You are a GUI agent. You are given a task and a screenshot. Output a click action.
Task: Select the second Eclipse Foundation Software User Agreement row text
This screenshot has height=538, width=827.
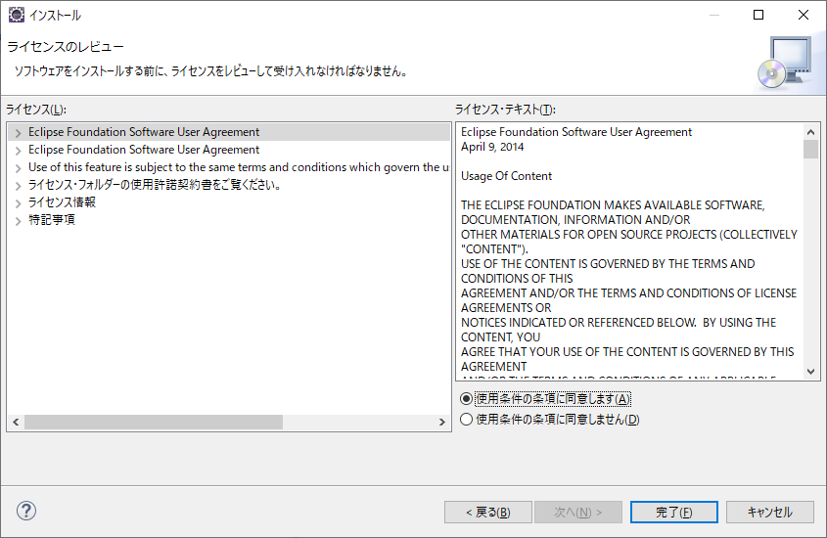(144, 150)
